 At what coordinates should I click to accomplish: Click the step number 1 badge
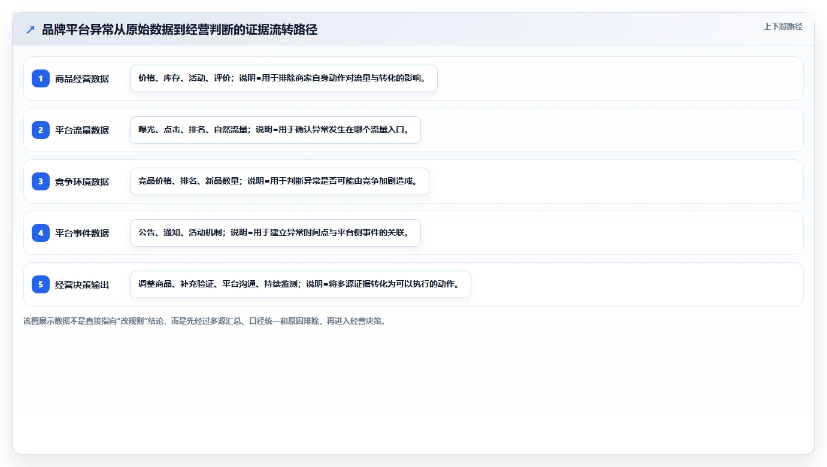point(41,78)
